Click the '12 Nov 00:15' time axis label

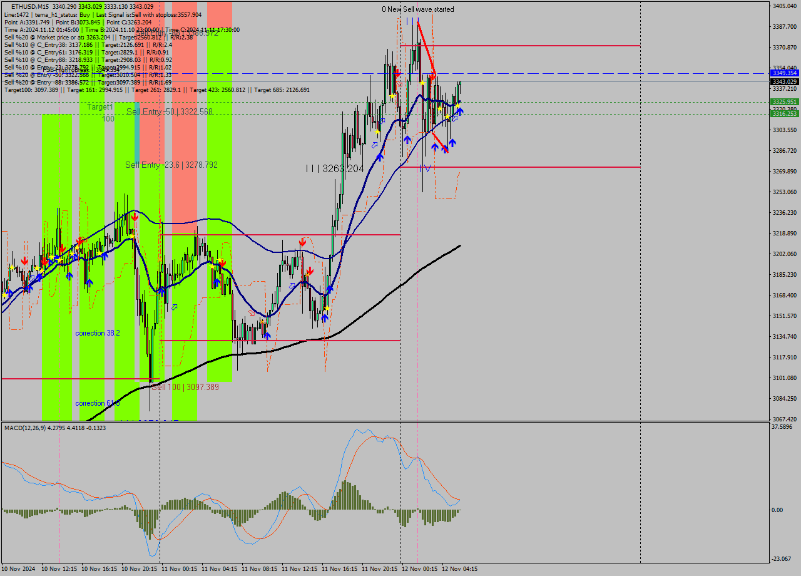coord(419,569)
